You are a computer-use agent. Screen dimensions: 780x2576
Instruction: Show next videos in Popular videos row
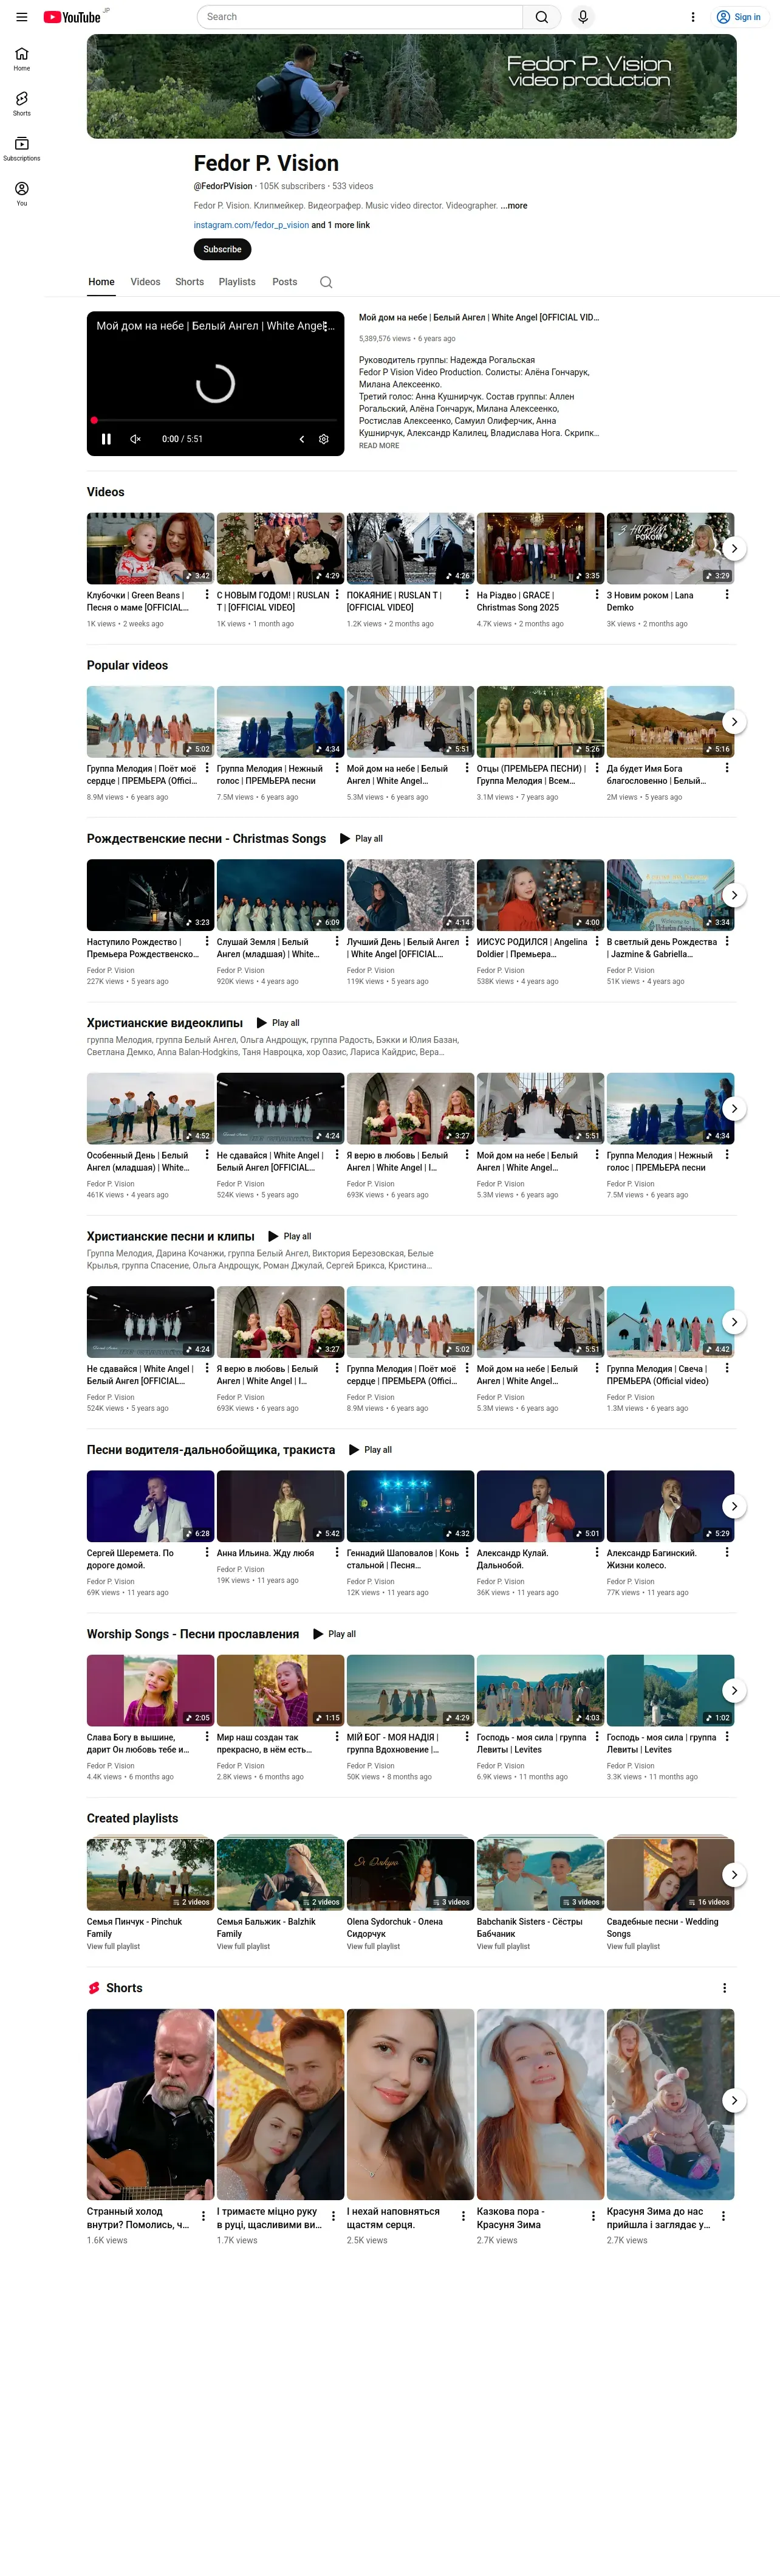[734, 722]
